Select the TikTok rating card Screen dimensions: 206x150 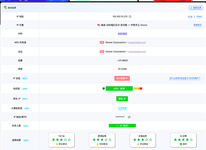coord(62,140)
